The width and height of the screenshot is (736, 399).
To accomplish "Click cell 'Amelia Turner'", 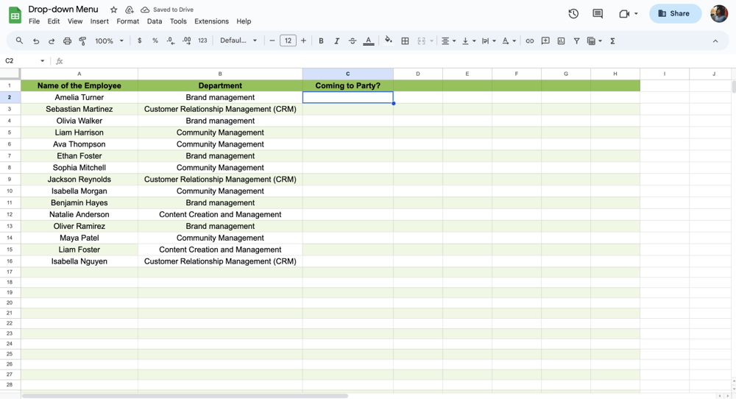I will pyautogui.click(x=79, y=97).
